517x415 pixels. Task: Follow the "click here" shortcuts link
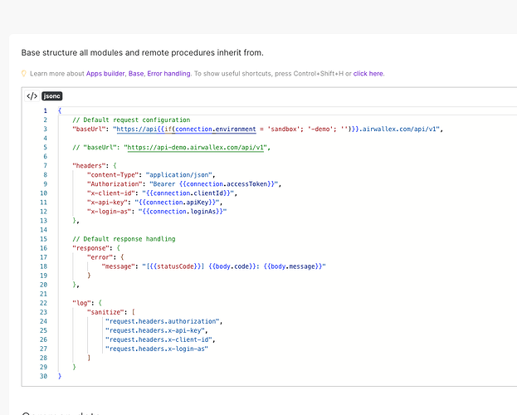(x=368, y=73)
